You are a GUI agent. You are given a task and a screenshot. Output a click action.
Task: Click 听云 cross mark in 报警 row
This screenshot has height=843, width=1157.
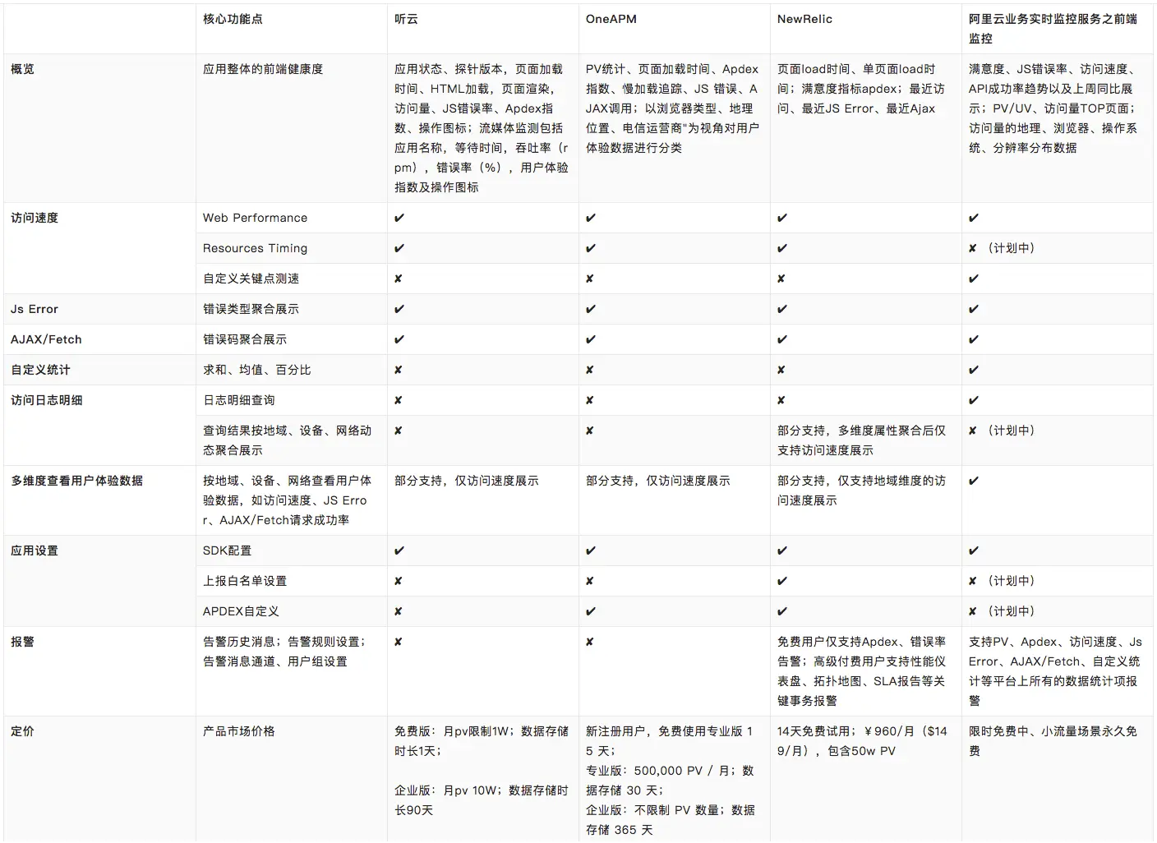tap(399, 642)
